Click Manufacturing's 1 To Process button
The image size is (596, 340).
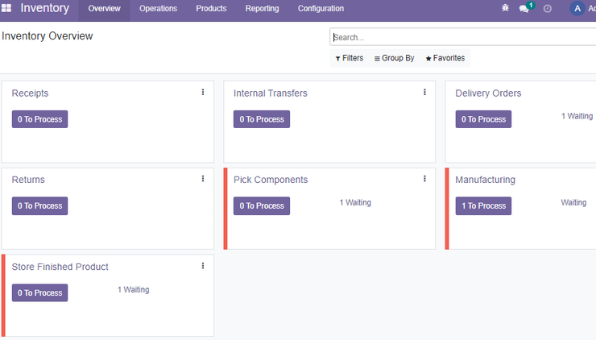(483, 205)
